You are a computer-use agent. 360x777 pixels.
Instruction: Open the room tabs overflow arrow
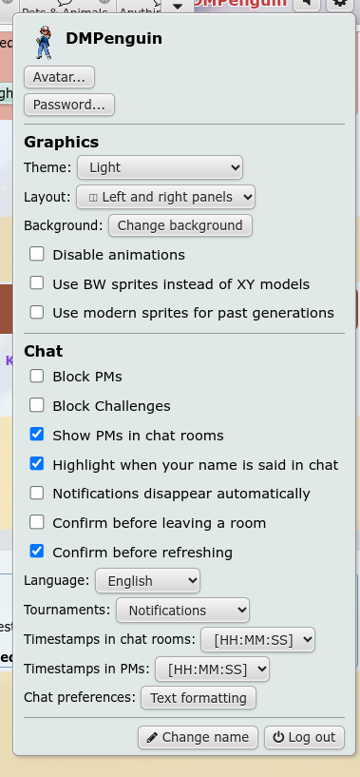[x=178, y=6]
